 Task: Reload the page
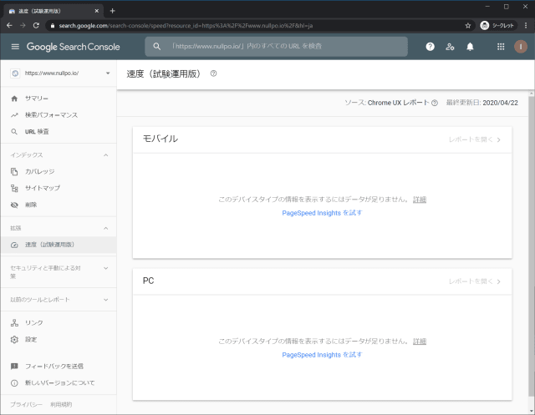tap(36, 26)
